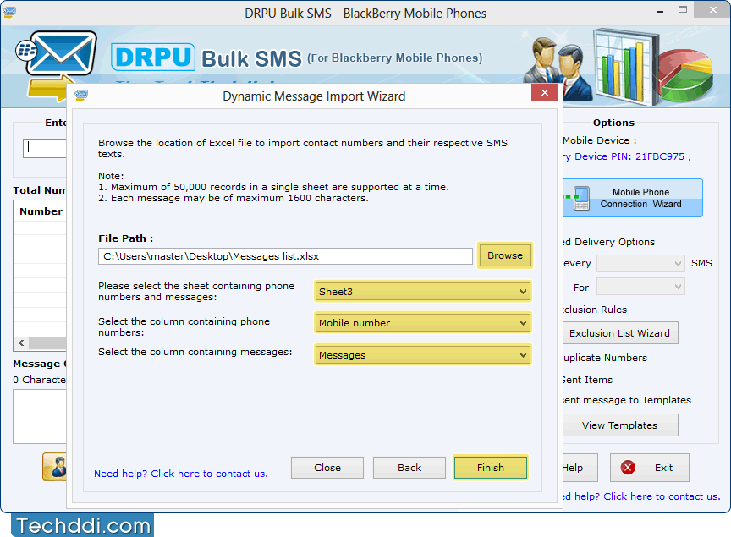This screenshot has width=731, height=537.
Task: Click the app icon in main title bar
Action: point(8,12)
